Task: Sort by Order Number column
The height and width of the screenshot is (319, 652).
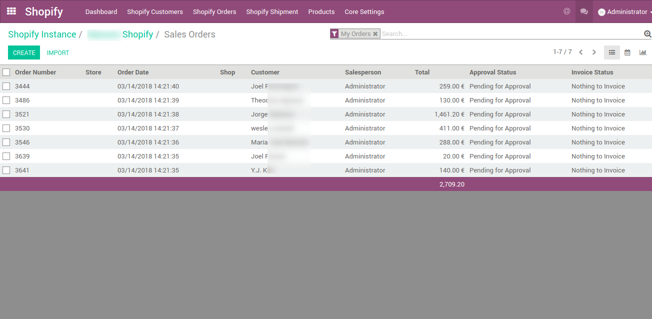Action: click(x=35, y=72)
